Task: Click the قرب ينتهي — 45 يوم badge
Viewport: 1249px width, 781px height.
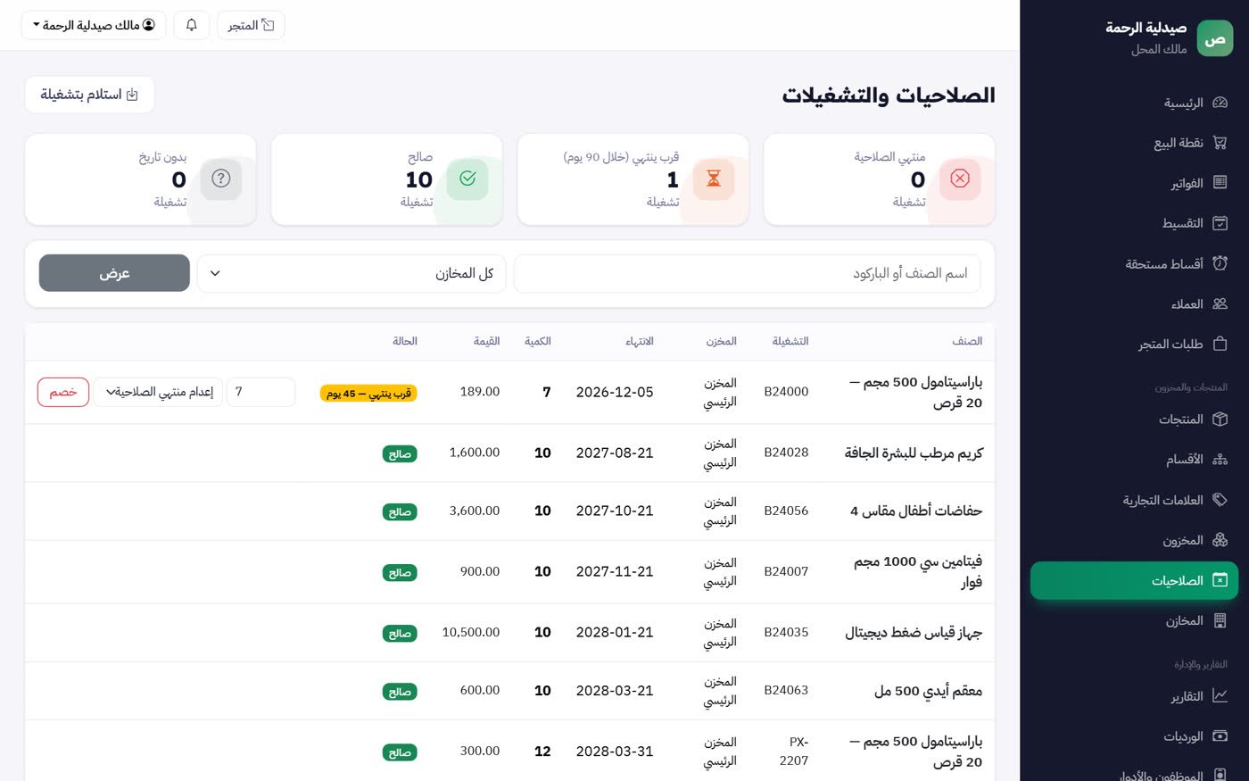Action: [368, 393]
